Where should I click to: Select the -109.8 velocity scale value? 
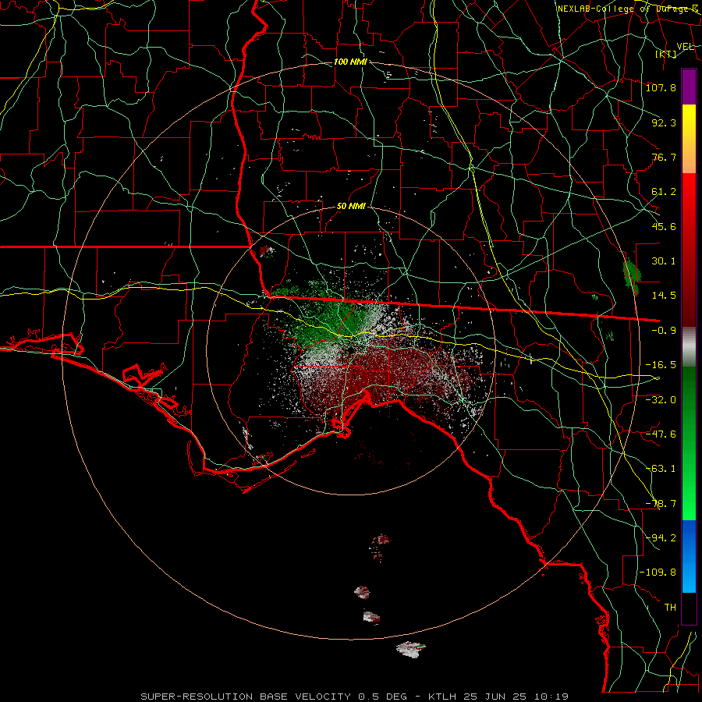658,573
